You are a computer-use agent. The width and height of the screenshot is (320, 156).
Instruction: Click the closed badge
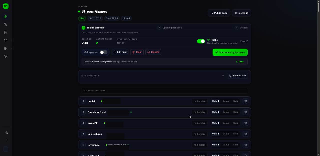[126, 18]
